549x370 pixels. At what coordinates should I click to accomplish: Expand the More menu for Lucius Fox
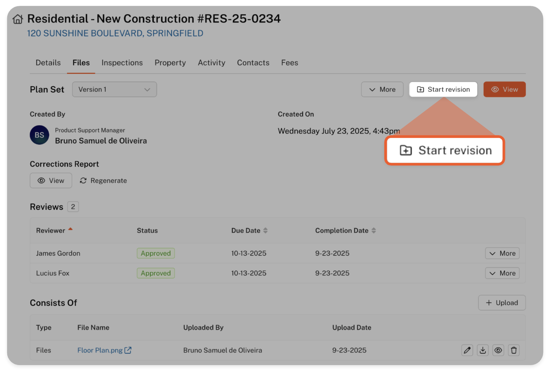tap(502, 273)
